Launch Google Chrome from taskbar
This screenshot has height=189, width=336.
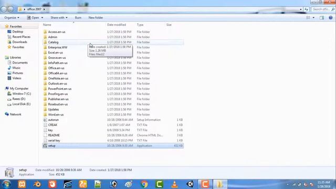point(144,184)
